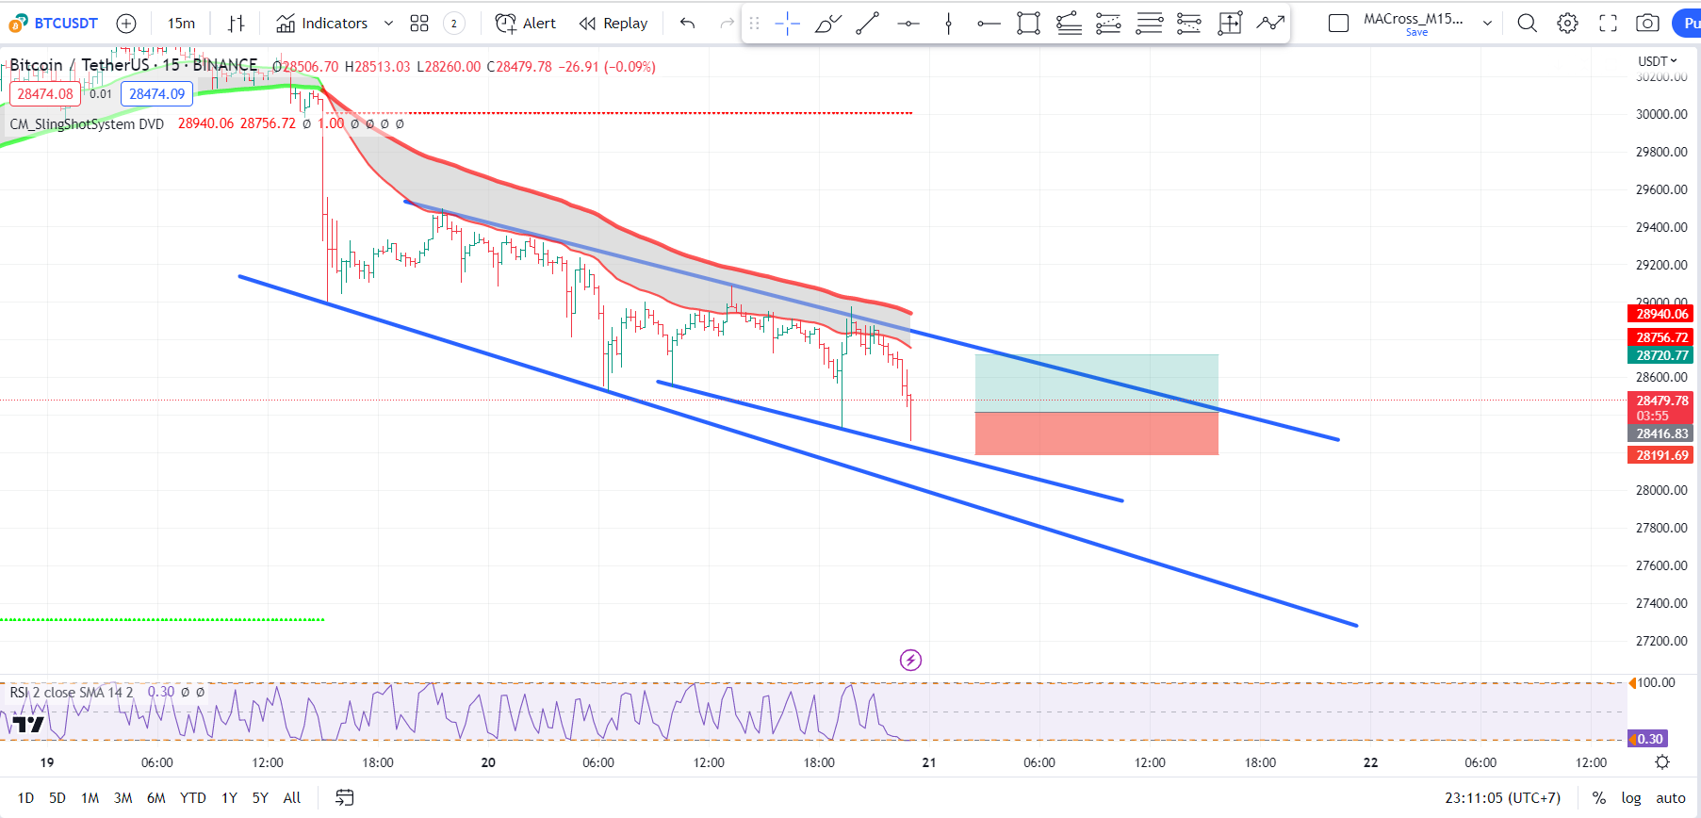1701x818 pixels.
Task: Click the lightning event marker on the chart
Action: click(x=910, y=660)
